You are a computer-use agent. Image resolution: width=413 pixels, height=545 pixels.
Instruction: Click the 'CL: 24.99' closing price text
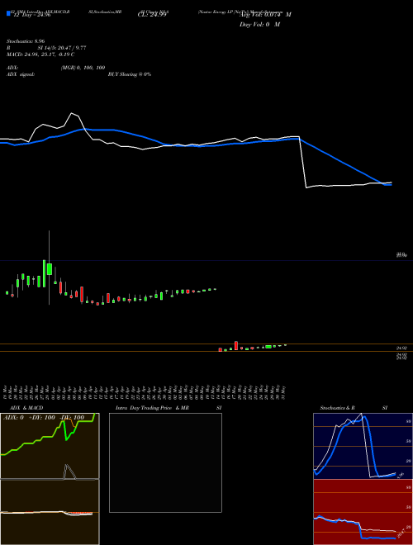coord(152,15)
